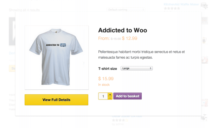Open the KitchenAid Waffle Maker thumbnail icon
This screenshot has width=218, height=128.
(204, 6)
